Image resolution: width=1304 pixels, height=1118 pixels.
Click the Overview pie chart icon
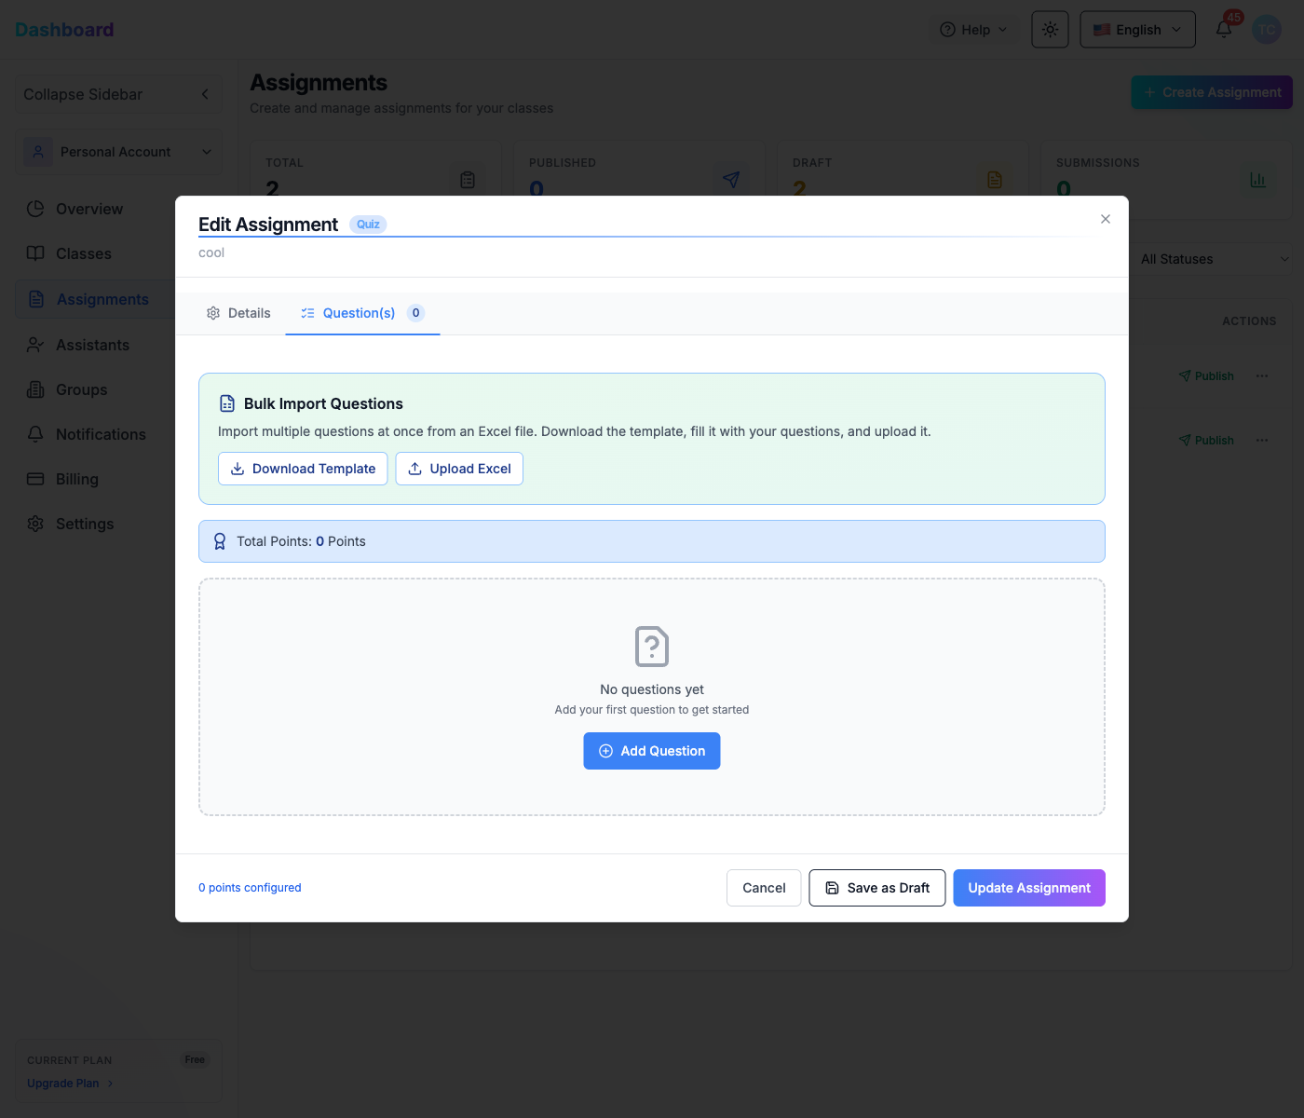(34, 209)
